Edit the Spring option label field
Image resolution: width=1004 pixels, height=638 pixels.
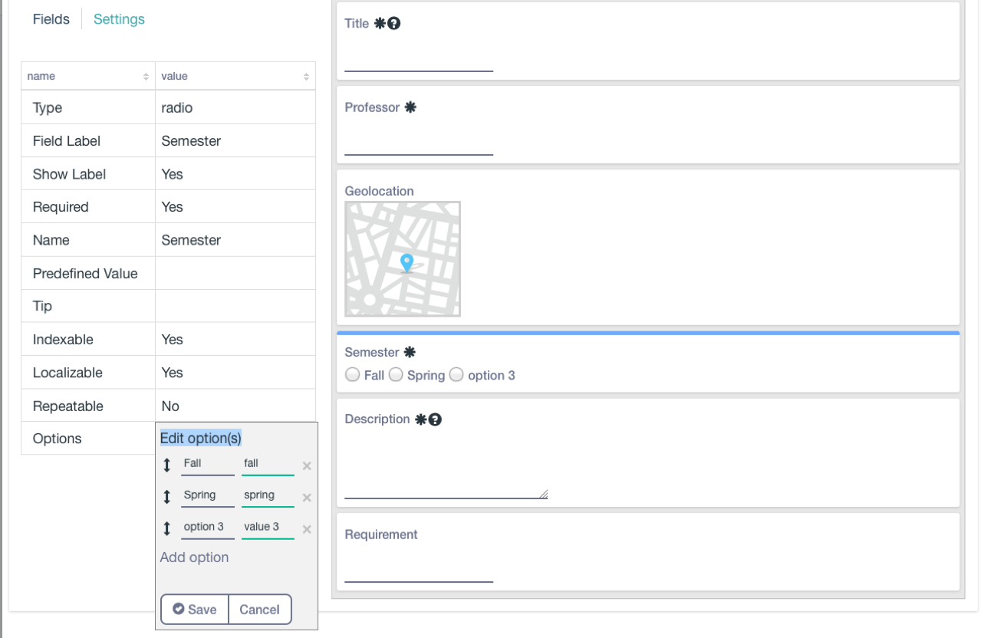point(208,495)
